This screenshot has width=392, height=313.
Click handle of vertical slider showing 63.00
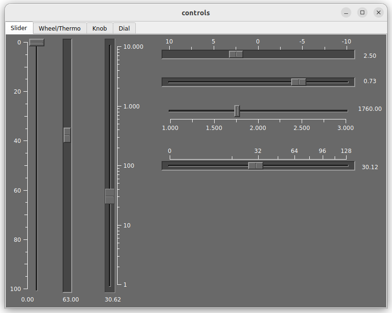click(x=67, y=135)
